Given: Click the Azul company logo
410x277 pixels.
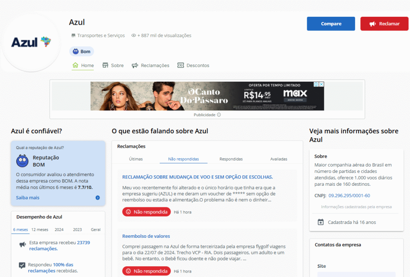Looking at the screenshot, I should pos(31,42).
